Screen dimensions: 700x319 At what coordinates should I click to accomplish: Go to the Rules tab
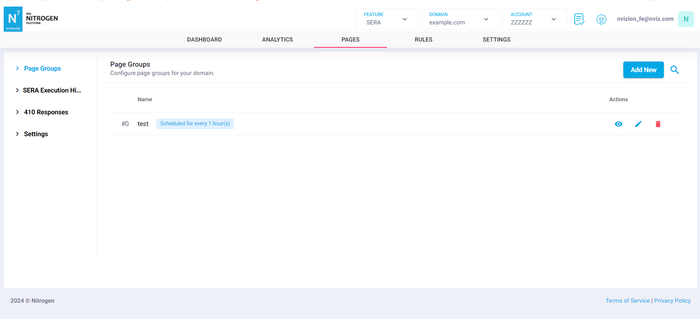[423, 40]
